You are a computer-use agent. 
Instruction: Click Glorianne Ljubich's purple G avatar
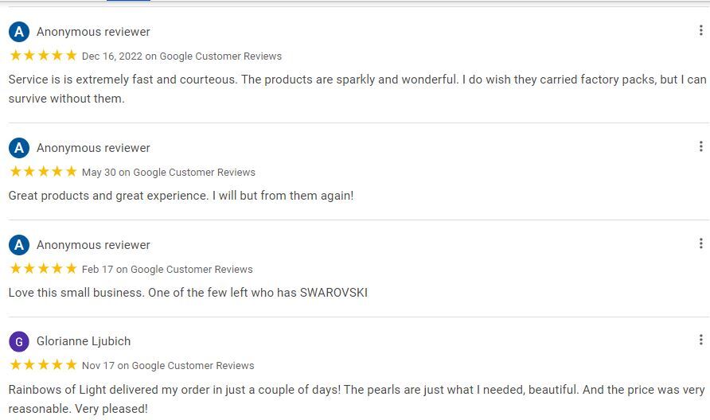click(x=19, y=341)
